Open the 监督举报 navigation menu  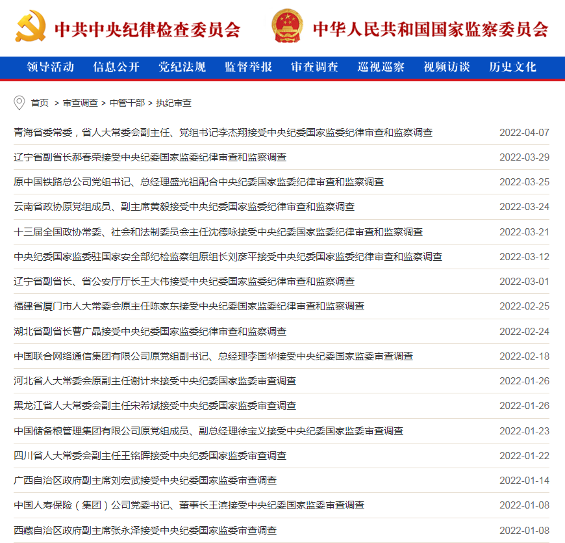[x=249, y=67]
